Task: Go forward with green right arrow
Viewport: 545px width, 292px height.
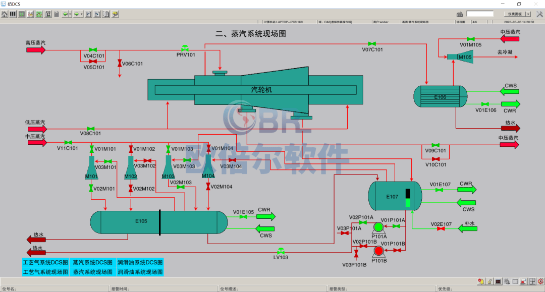Action: point(76,14)
